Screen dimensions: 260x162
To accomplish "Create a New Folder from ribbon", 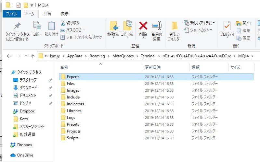I will [x=175, y=31].
